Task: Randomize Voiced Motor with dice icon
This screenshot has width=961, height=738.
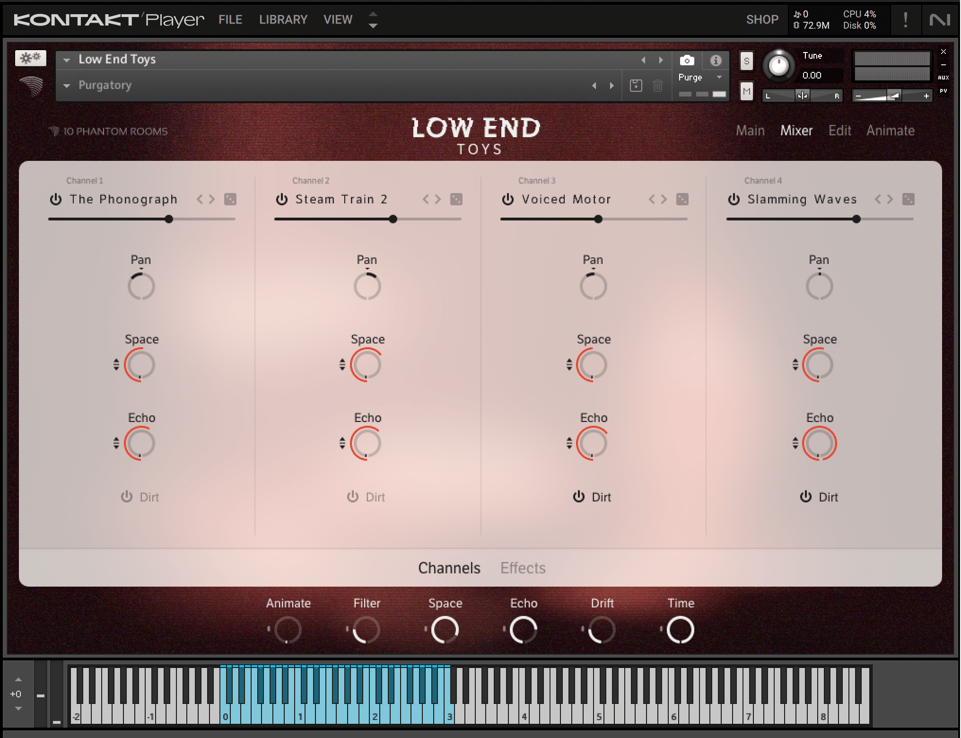Action: pos(682,199)
